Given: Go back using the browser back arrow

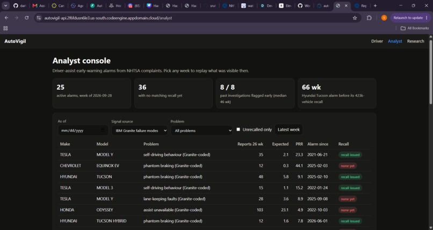Looking at the screenshot, I should pyautogui.click(x=6, y=18).
